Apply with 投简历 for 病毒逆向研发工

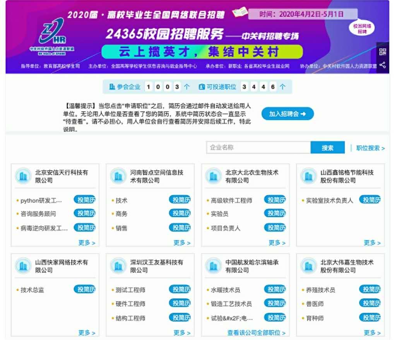[x=85, y=227]
